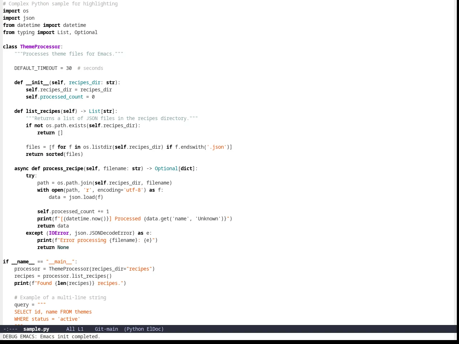Viewport: 459px width, 344px height.
Task: Click the query variable assignment
Action: 30,305
